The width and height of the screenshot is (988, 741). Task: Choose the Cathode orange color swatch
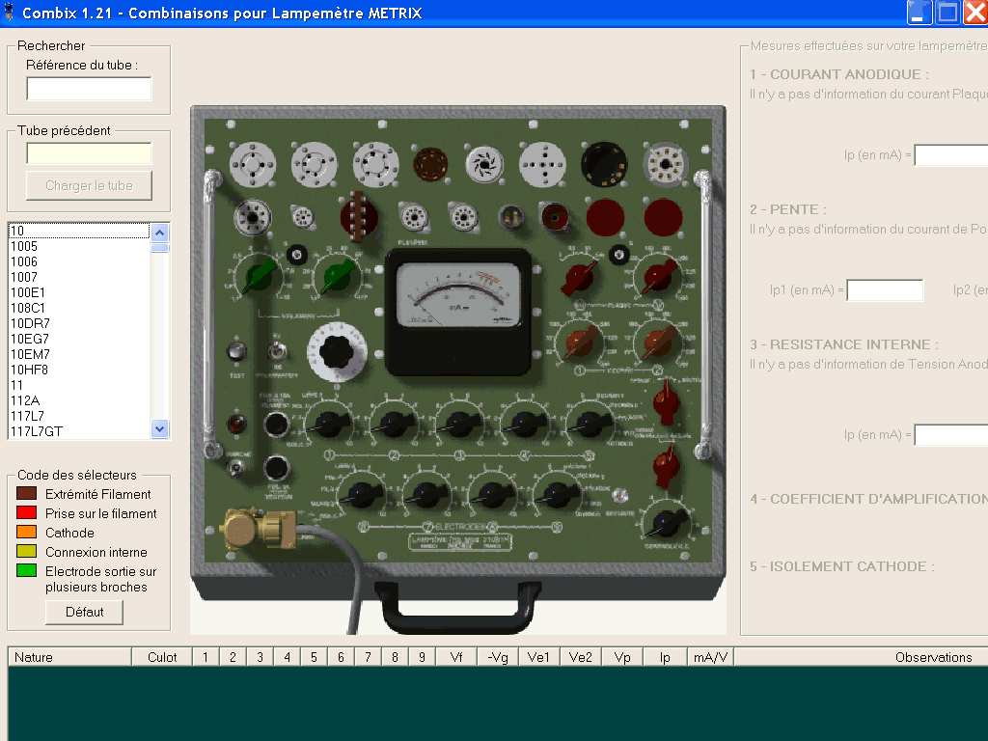pos(26,532)
